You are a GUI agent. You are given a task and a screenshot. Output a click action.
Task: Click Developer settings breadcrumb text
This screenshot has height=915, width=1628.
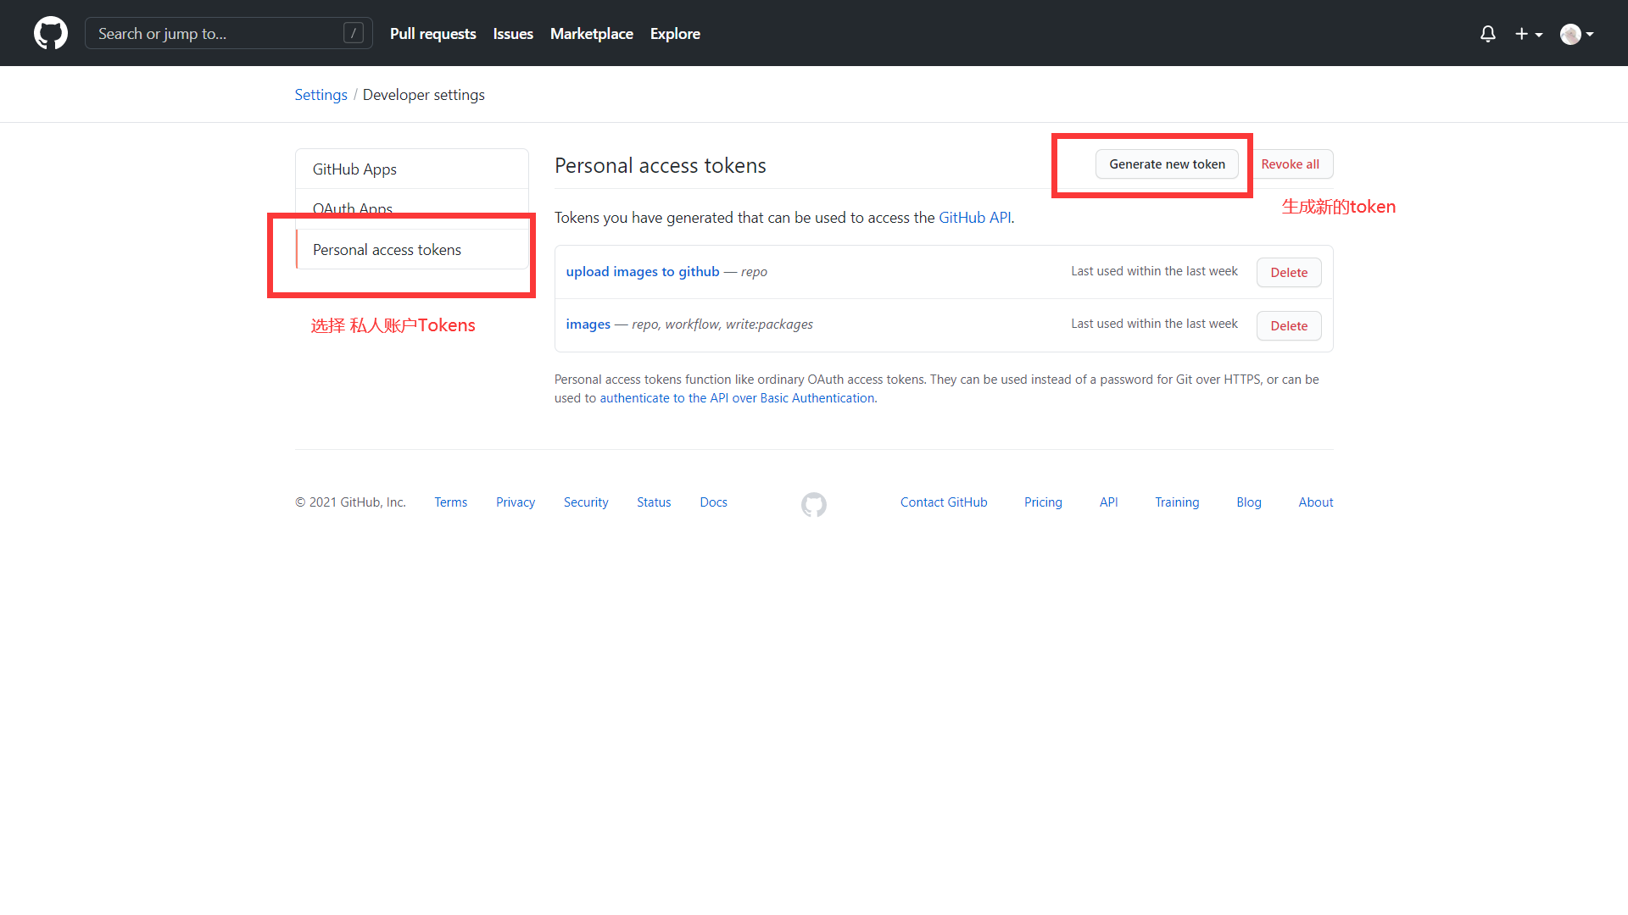(x=424, y=95)
